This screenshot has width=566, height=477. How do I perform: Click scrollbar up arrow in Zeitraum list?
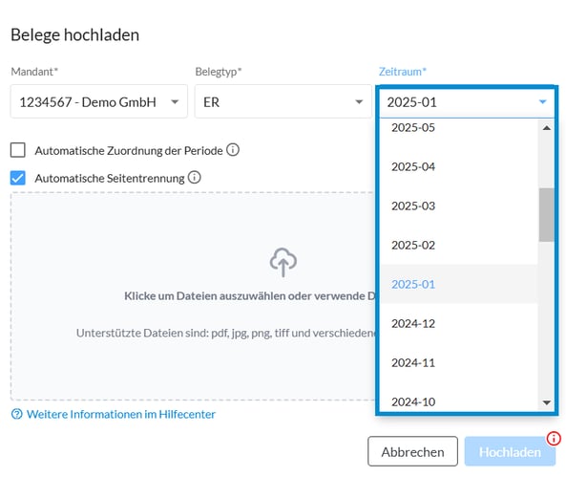pos(547,128)
